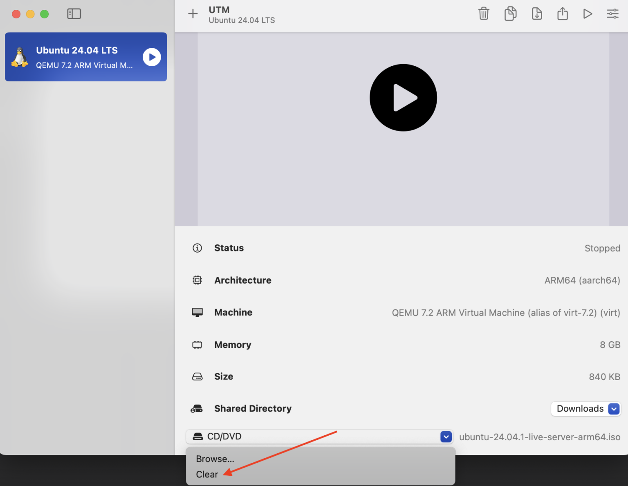Delete the Ubuntu VM using trash icon
The width and height of the screenshot is (628, 486).
tap(484, 13)
